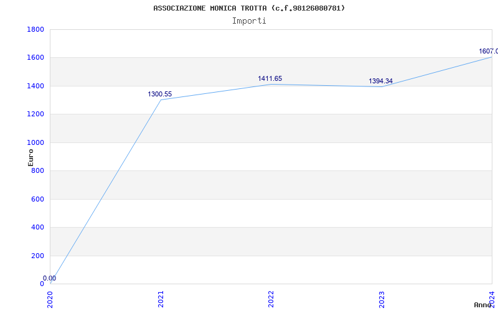
Task: Select the 2021 year label
Action: (x=161, y=299)
